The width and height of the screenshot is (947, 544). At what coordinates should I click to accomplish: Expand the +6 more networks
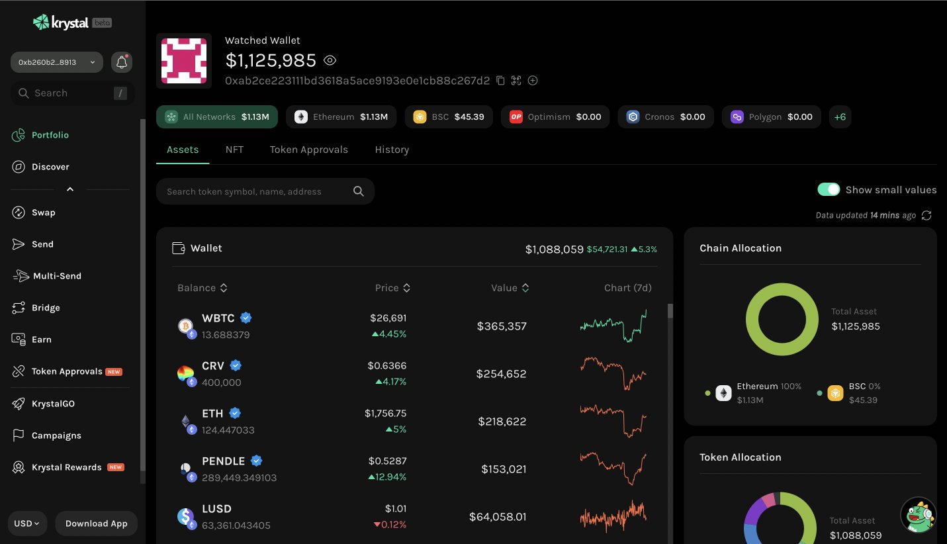click(x=840, y=117)
